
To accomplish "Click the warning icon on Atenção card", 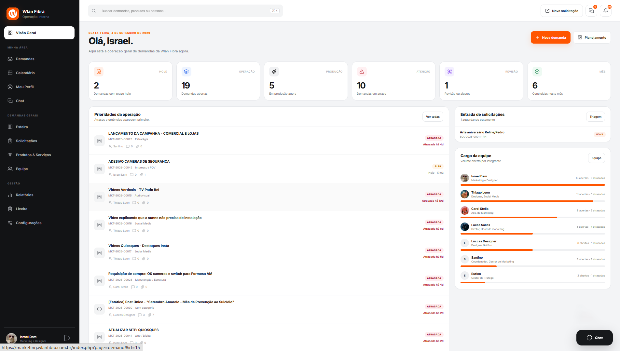I will (x=362, y=72).
